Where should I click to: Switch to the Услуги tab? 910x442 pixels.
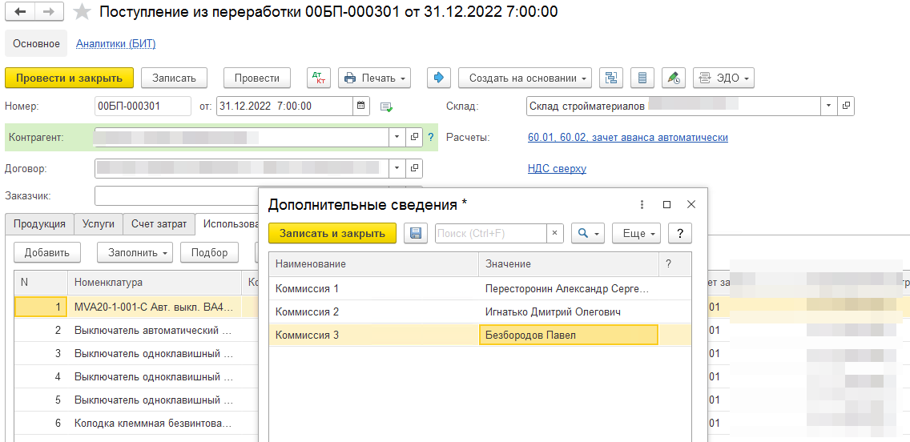pos(99,224)
